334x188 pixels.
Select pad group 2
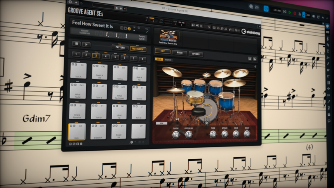(x=86, y=55)
